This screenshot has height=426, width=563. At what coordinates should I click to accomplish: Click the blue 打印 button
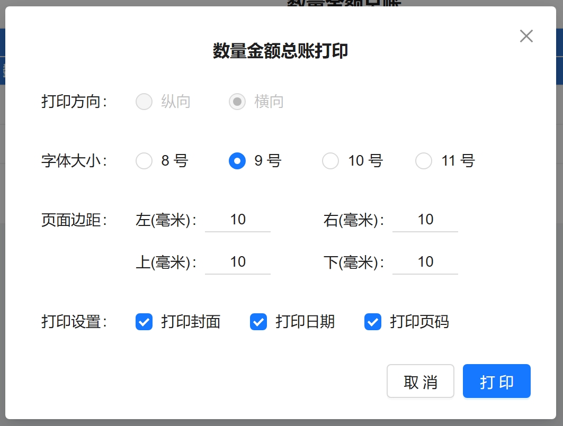[x=496, y=381]
